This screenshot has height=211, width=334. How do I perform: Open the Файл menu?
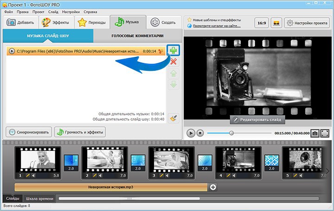[x=8, y=12]
